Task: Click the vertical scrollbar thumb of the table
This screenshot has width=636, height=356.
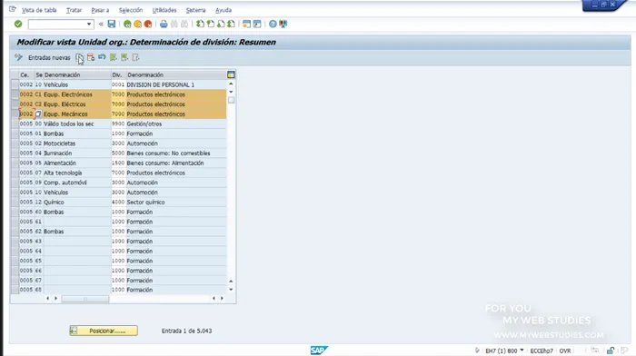Action: click(x=231, y=100)
